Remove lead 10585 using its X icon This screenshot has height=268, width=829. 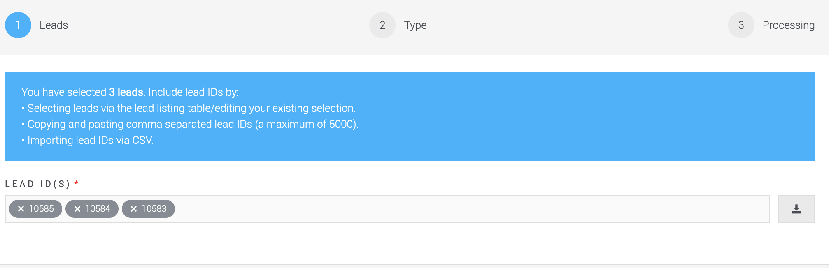coord(21,209)
